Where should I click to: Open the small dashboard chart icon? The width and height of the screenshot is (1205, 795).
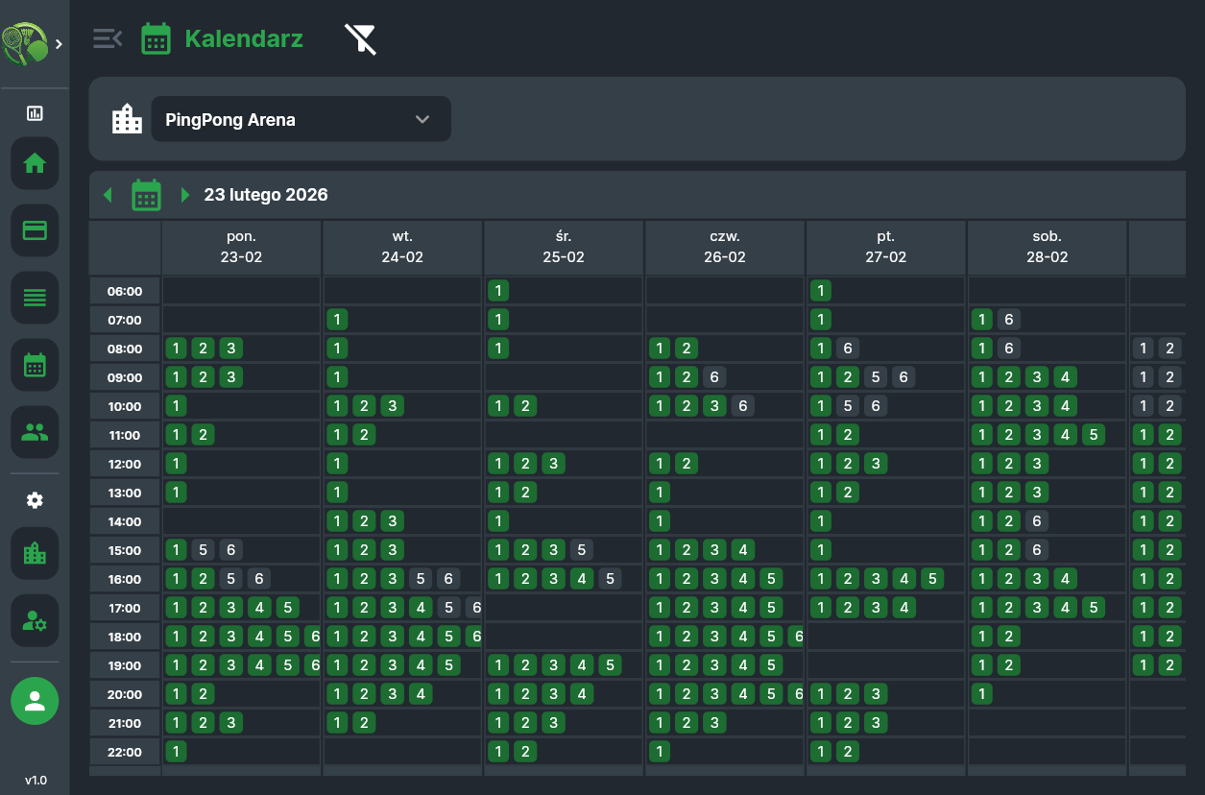coord(35,113)
